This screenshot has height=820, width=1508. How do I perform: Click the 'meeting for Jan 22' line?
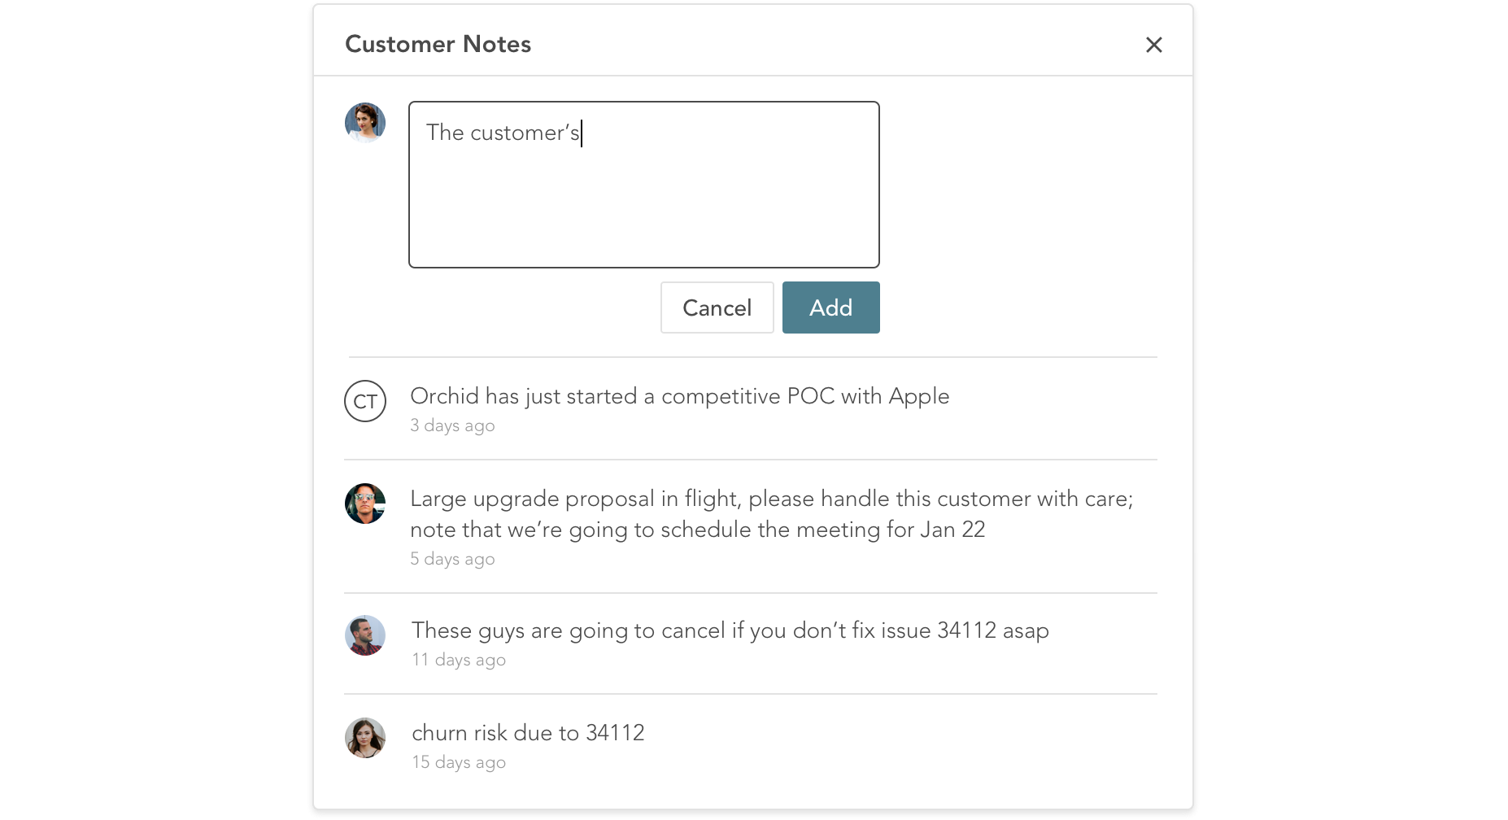697,530
